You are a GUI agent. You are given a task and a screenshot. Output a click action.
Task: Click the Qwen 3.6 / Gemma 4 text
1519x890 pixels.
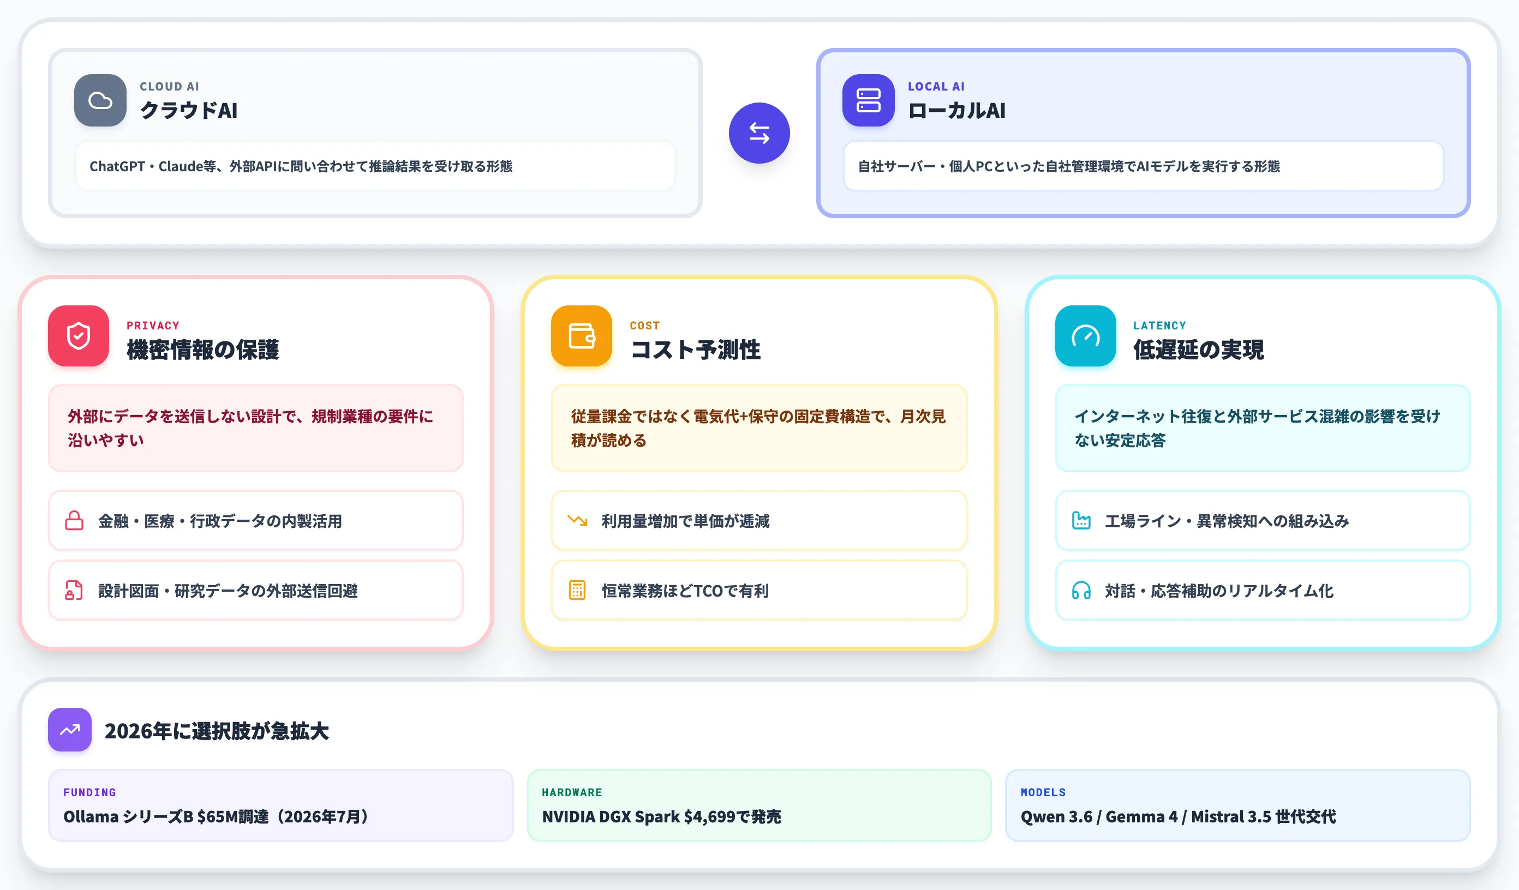click(1178, 817)
